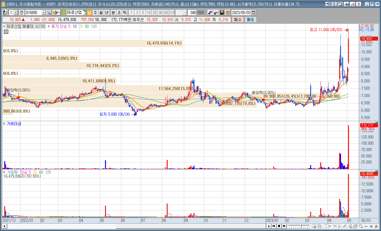
Task: Open chart settings gear icon
Action: click(x=227, y=13)
